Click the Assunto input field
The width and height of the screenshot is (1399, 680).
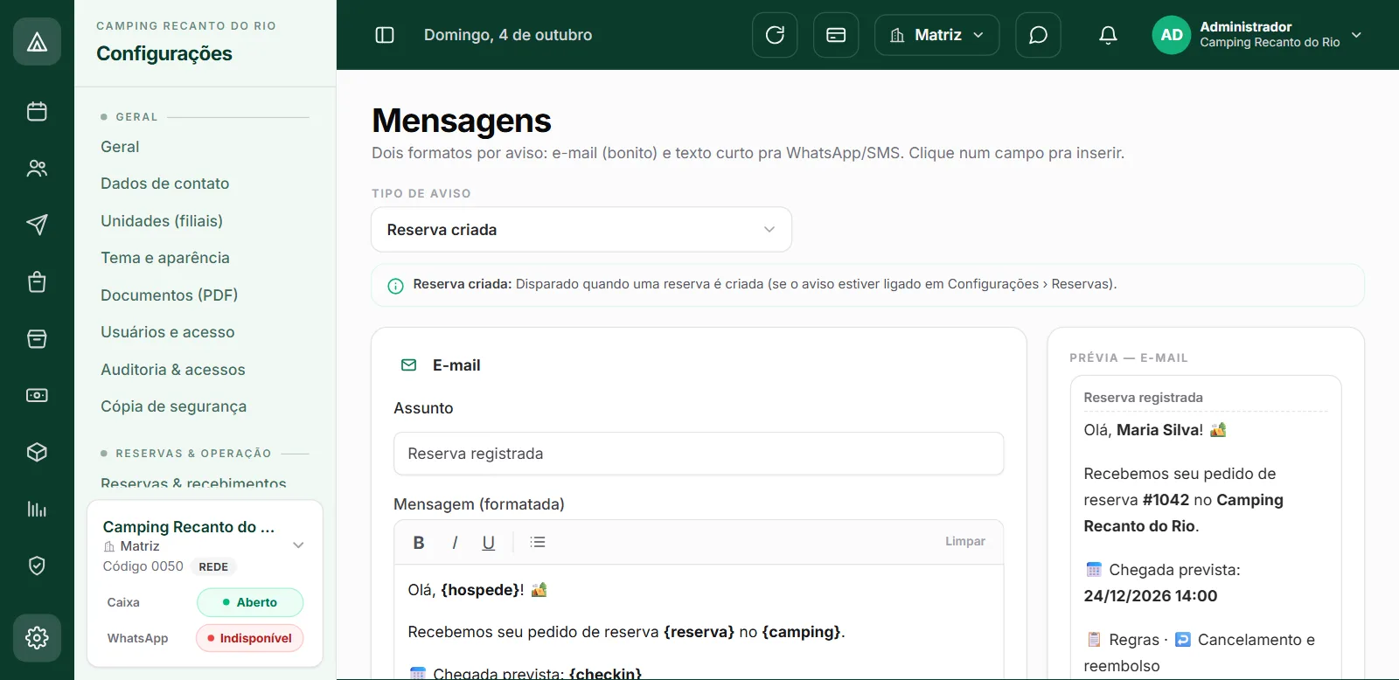coord(699,454)
